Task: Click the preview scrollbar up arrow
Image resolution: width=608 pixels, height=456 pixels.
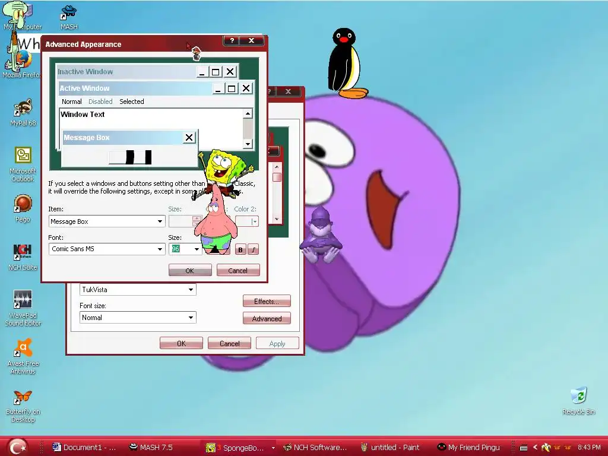Action: [248, 113]
